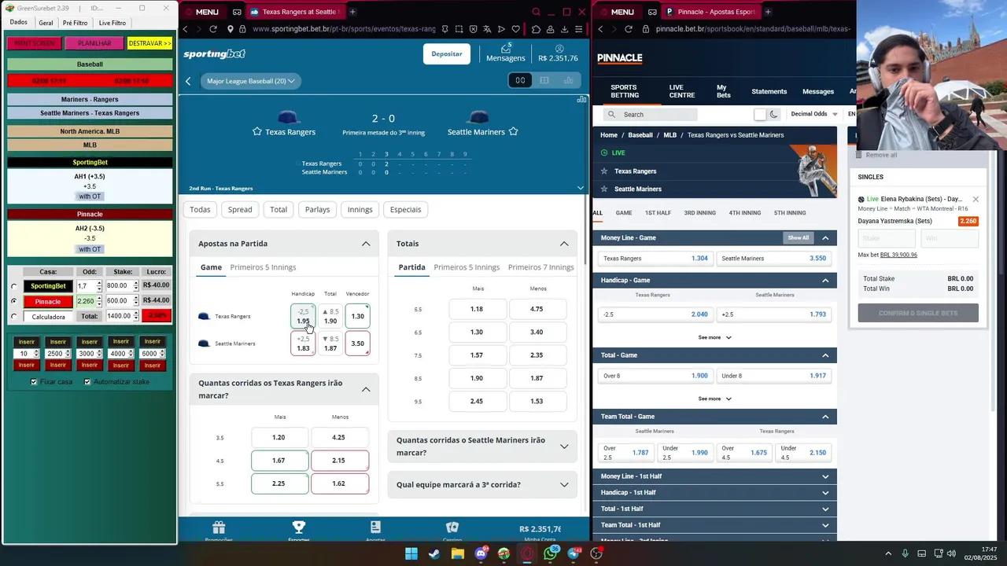Image resolution: width=1007 pixels, height=566 pixels.
Task: Favorite Seattle Mariners star in Sportingbet header
Action: pos(514,132)
